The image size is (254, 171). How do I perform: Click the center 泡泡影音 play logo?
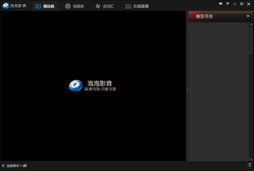(x=76, y=86)
